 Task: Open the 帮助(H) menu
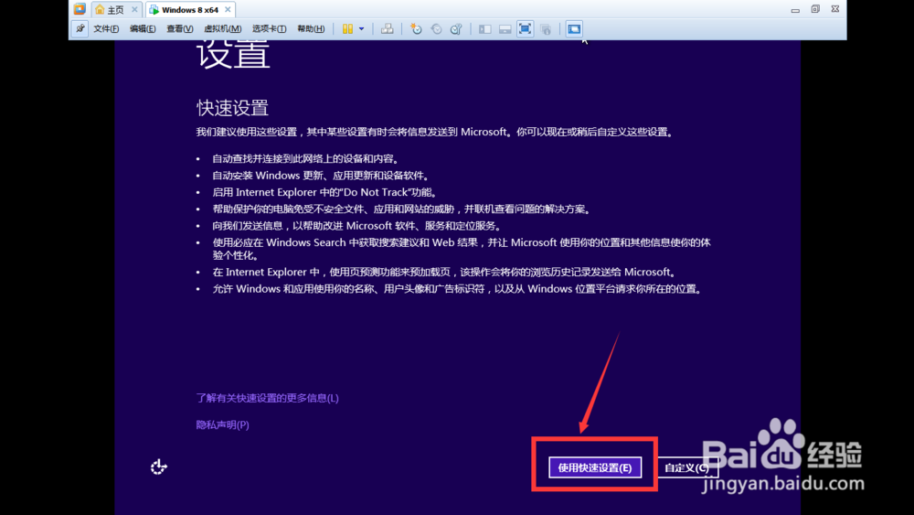coord(311,28)
